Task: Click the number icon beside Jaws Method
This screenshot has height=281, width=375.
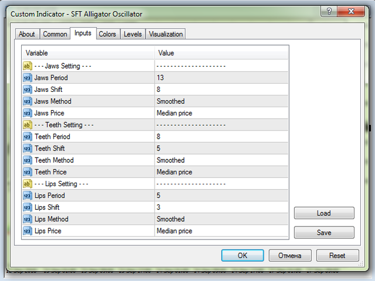Action: [x=28, y=101]
